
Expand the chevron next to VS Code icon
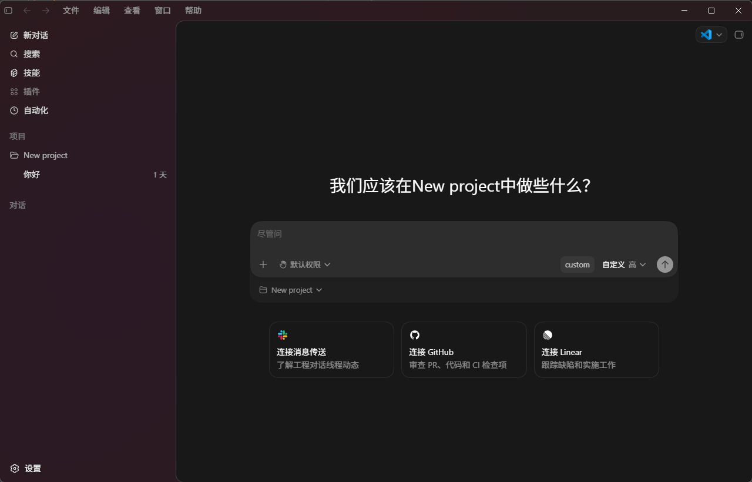[719, 35]
